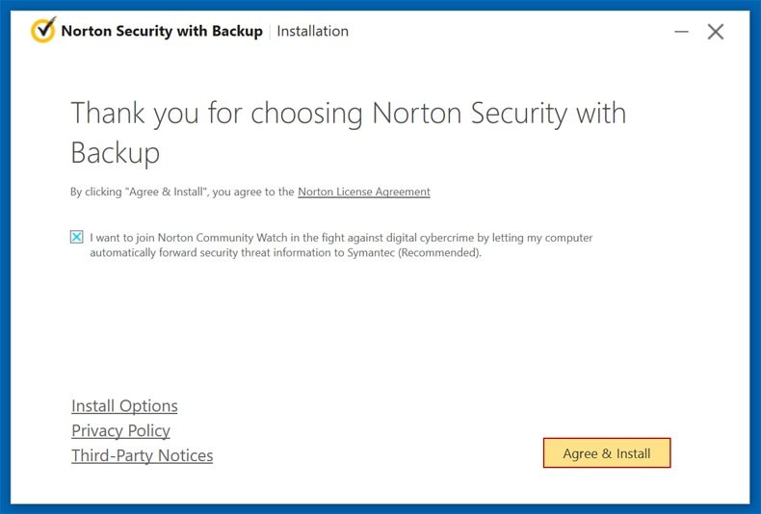The height and width of the screenshot is (514, 761).
Task: Click the empty title bar area beside Installation
Action: (510, 31)
